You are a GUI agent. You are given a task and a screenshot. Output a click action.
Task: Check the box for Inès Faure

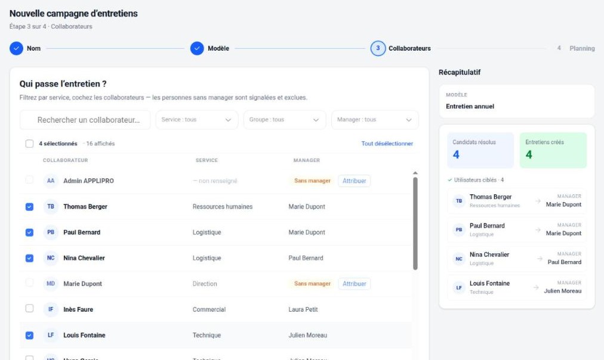(x=29, y=309)
